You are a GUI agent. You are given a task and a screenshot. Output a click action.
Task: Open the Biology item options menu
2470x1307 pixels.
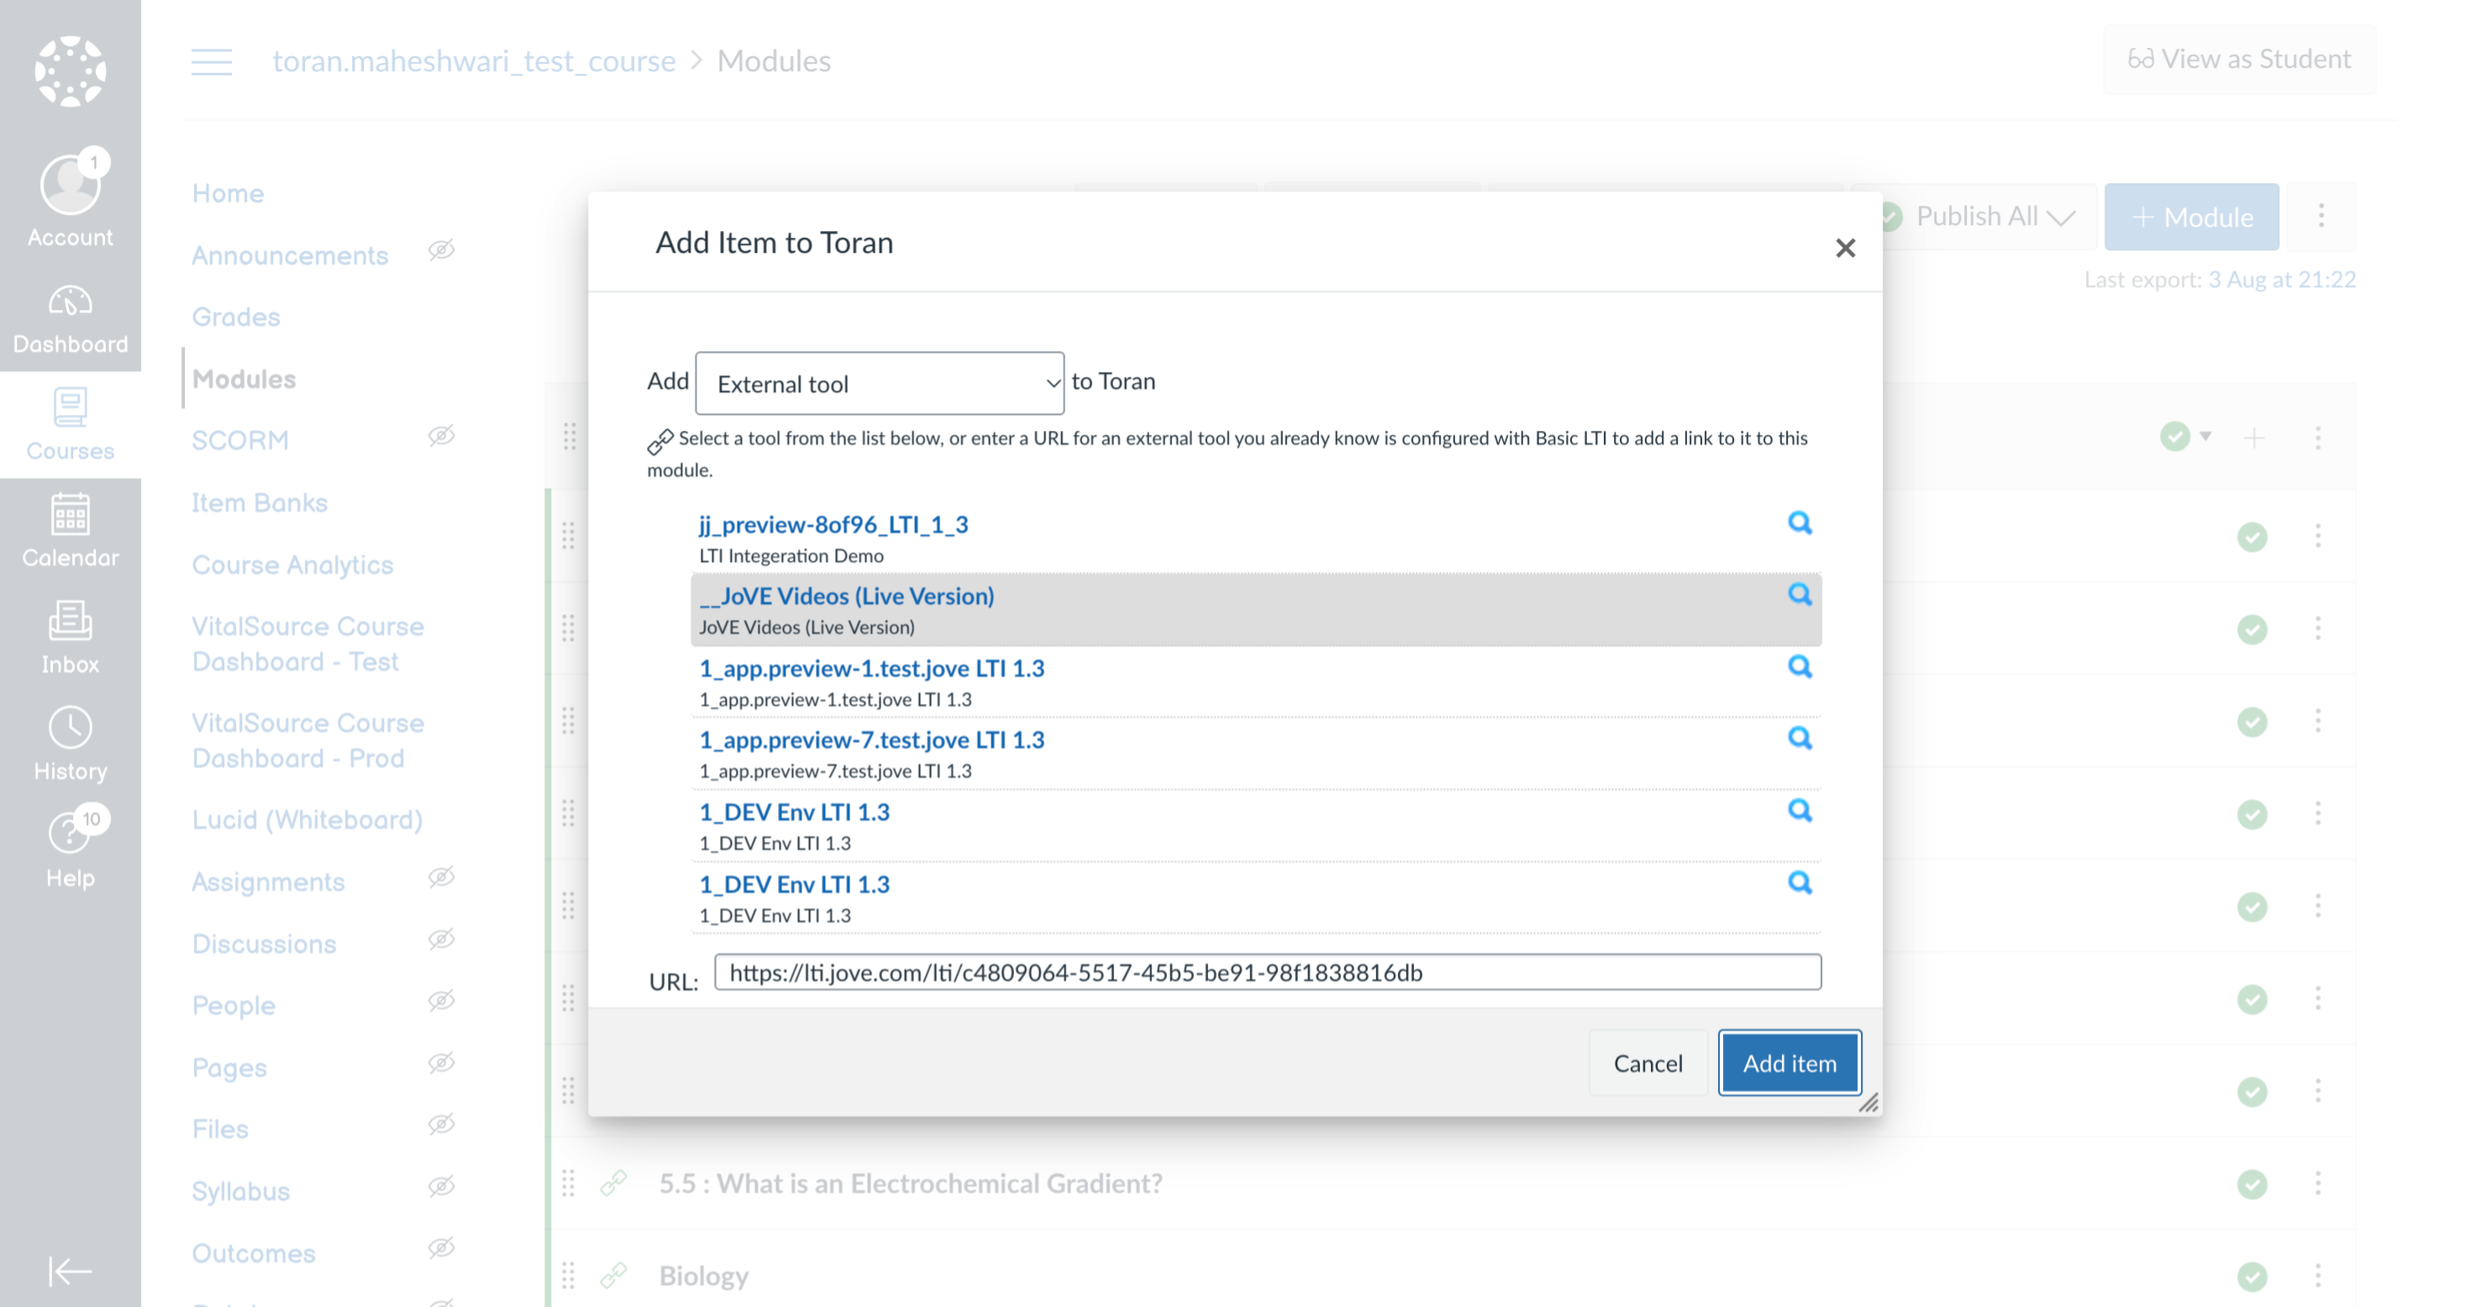coord(2318,1275)
